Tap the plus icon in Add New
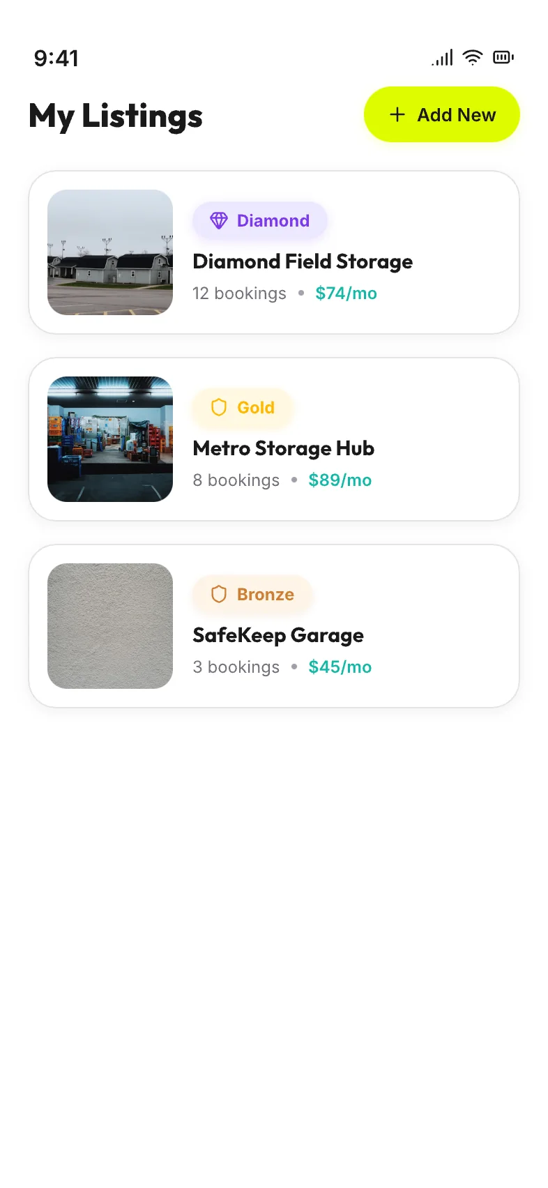The width and height of the screenshot is (548, 1188). (397, 114)
